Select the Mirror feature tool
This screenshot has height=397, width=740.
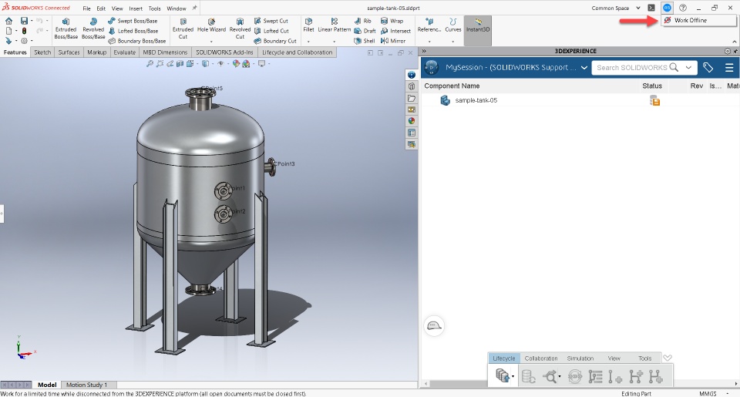(x=392, y=41)
